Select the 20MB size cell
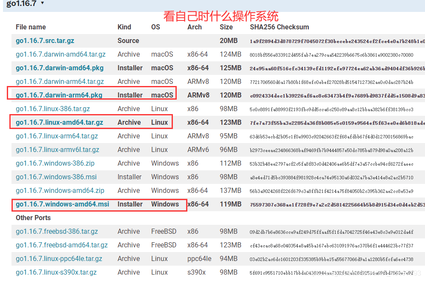This screenshot has height=281, width=425. point(229,40)
